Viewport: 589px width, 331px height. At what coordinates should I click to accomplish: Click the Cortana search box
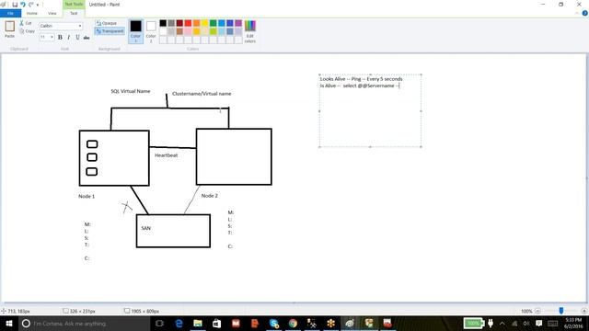tap(84, 323)
